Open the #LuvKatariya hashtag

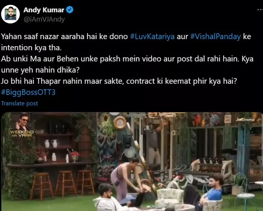coord(152,36)
